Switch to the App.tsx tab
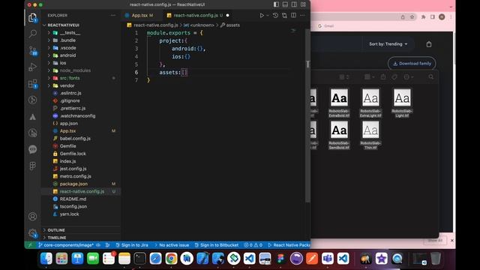Viewport: 480px width, 270px height. [x=142, y=15]
